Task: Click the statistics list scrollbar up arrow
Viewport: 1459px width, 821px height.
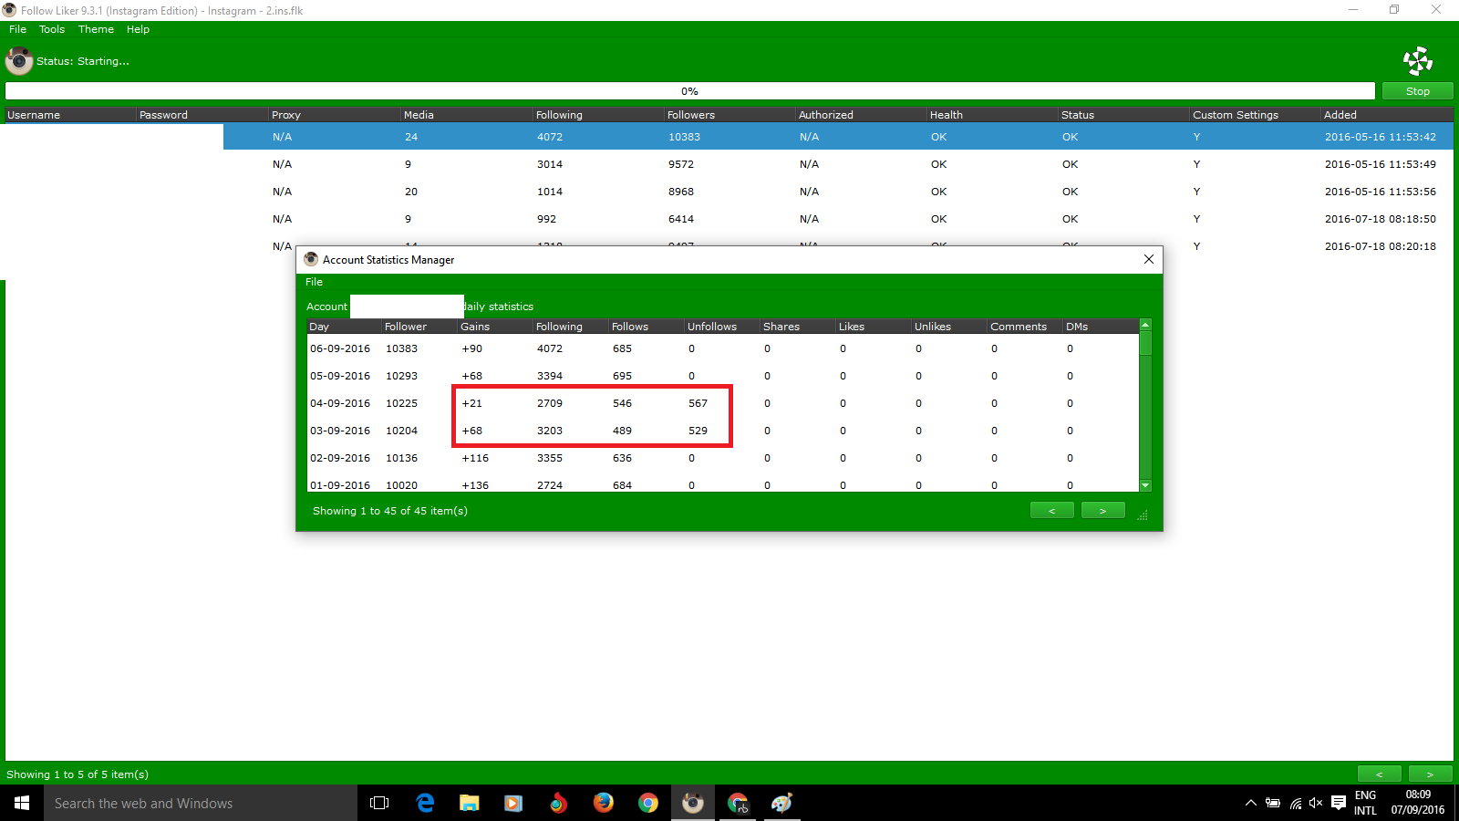Action: coord(1145,325)
